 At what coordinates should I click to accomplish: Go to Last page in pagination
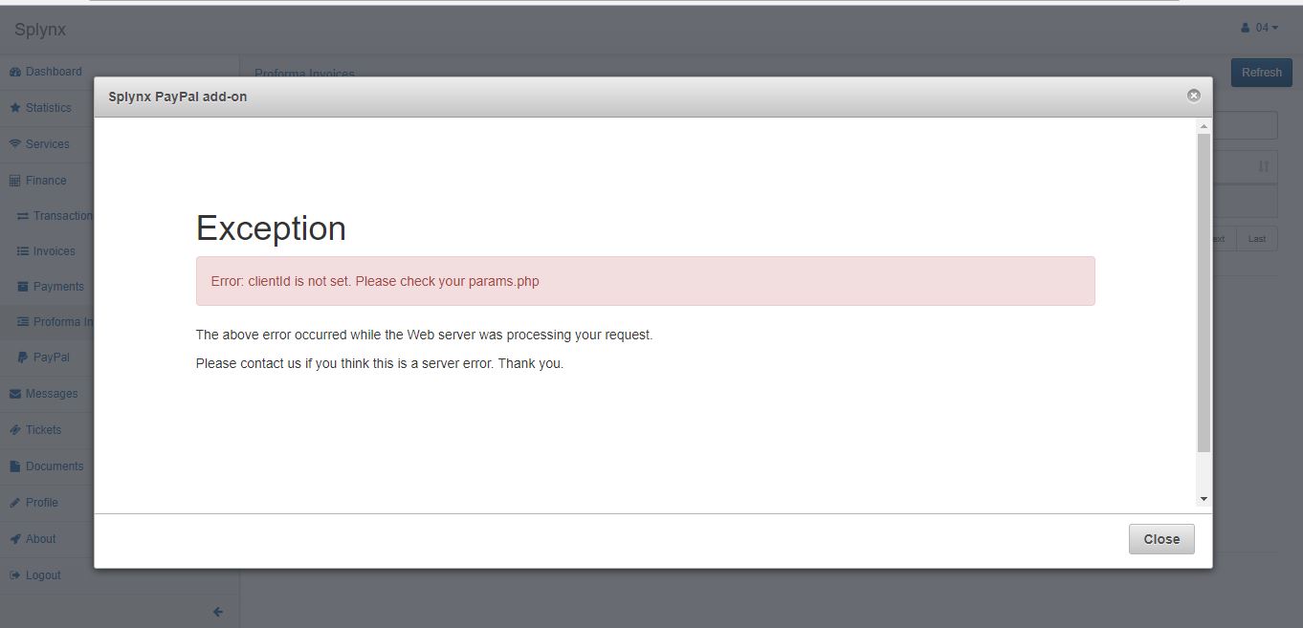coord(1256,239)
